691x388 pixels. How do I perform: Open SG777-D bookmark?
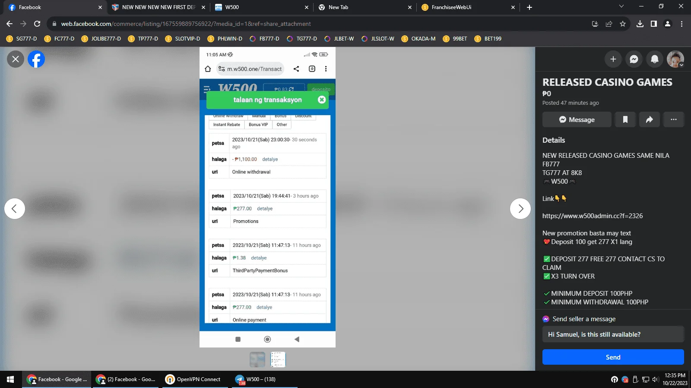22,39
